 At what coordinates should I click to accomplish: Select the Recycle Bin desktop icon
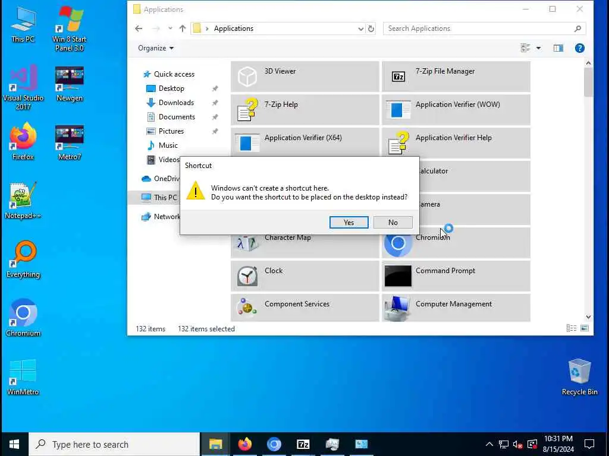pos(579,377)
